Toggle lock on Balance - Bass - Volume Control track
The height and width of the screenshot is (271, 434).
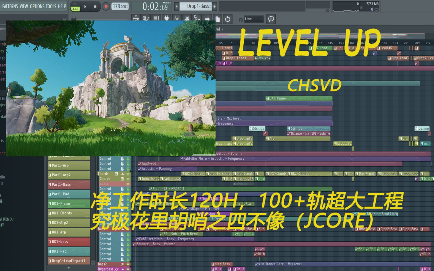(x=128, y=244)
